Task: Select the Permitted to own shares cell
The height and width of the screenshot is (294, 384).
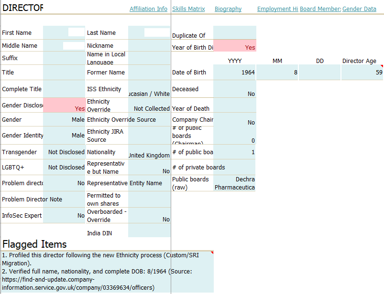Action: (149, 199)
